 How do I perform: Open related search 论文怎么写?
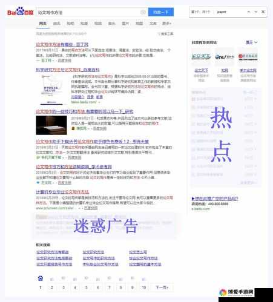[x=138, y=252]
